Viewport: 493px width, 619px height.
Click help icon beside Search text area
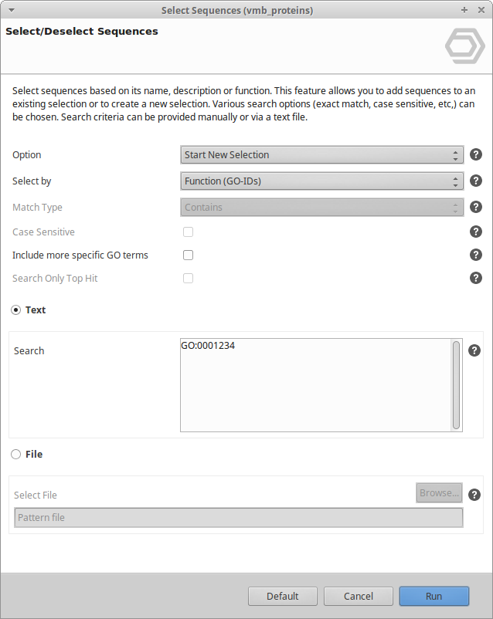pos(475,350)
